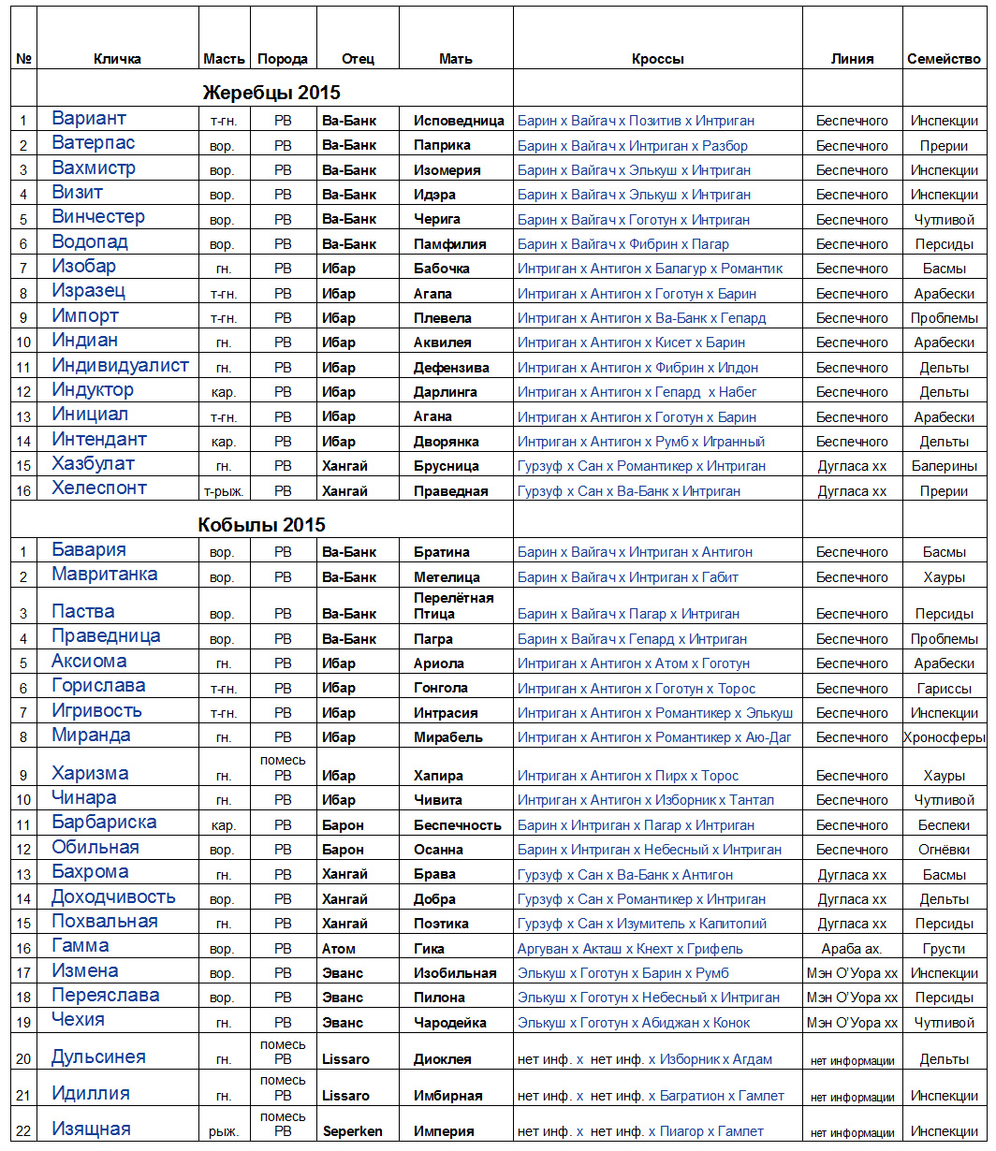Image resolution: width=996 pixels, height=1151 pixels.
Task: Click the name Водопад
Action: 90,242
